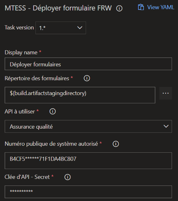Click the 'Display name' label

tap(21, 52)
